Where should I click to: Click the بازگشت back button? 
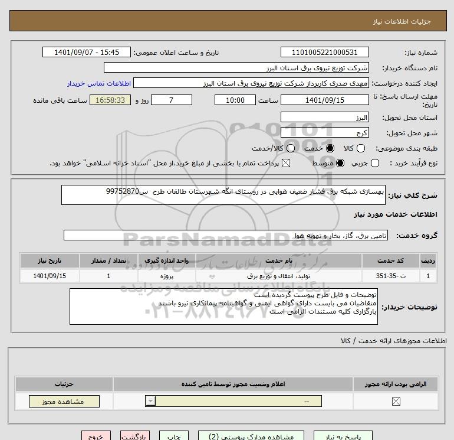135,436
